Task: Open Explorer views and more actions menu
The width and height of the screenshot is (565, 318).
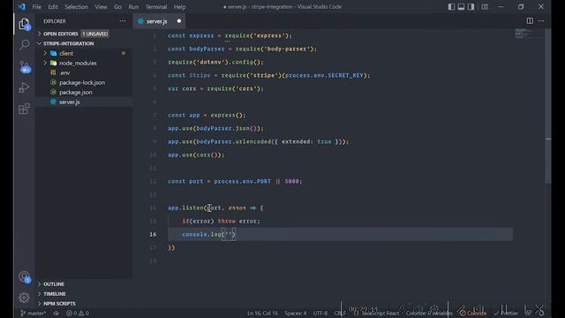Action: (123, 21)
